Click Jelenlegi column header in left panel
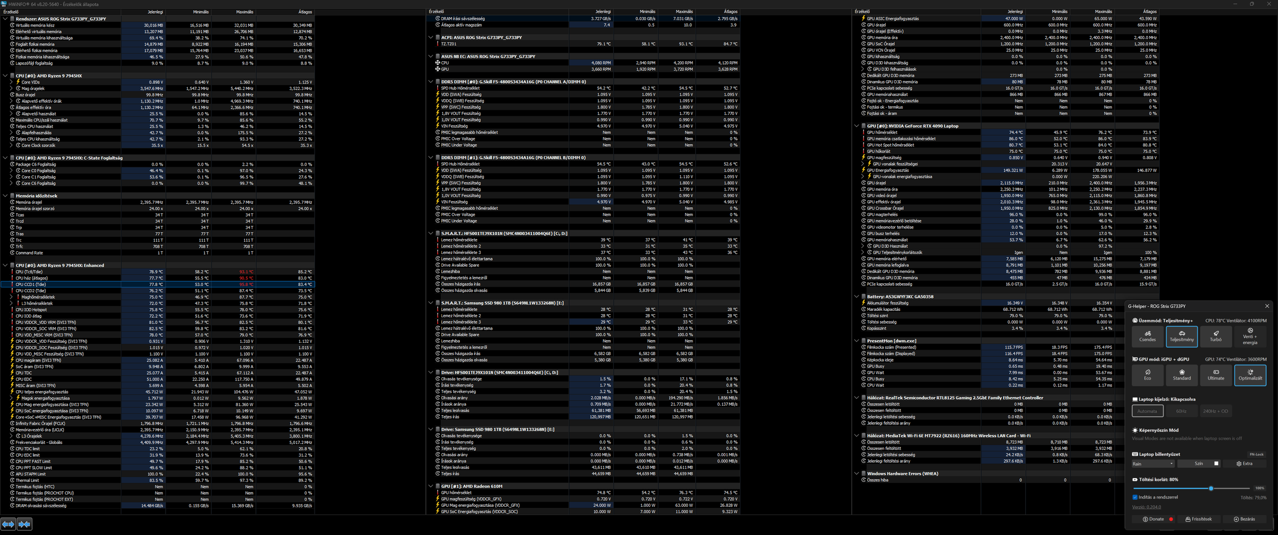Screen dimensions: 1278x535 (x=144, y=12)
